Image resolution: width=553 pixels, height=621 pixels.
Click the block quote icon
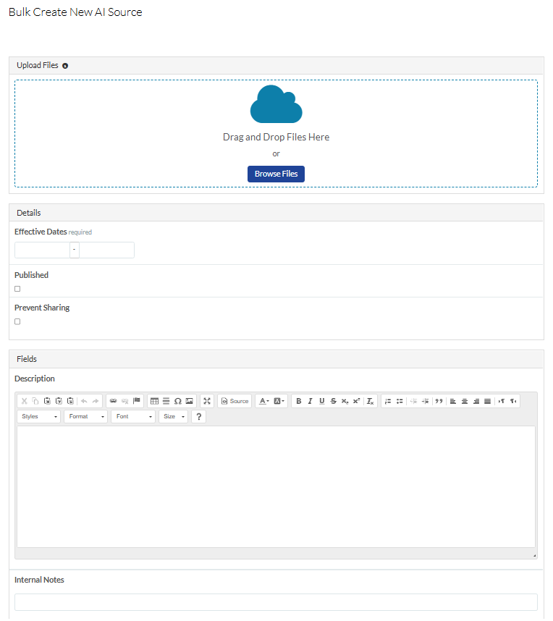pos(439,401)
